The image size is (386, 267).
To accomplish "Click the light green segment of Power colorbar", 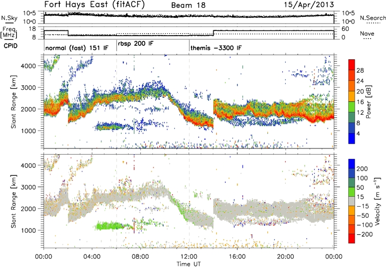I will [x=352, y=107].
